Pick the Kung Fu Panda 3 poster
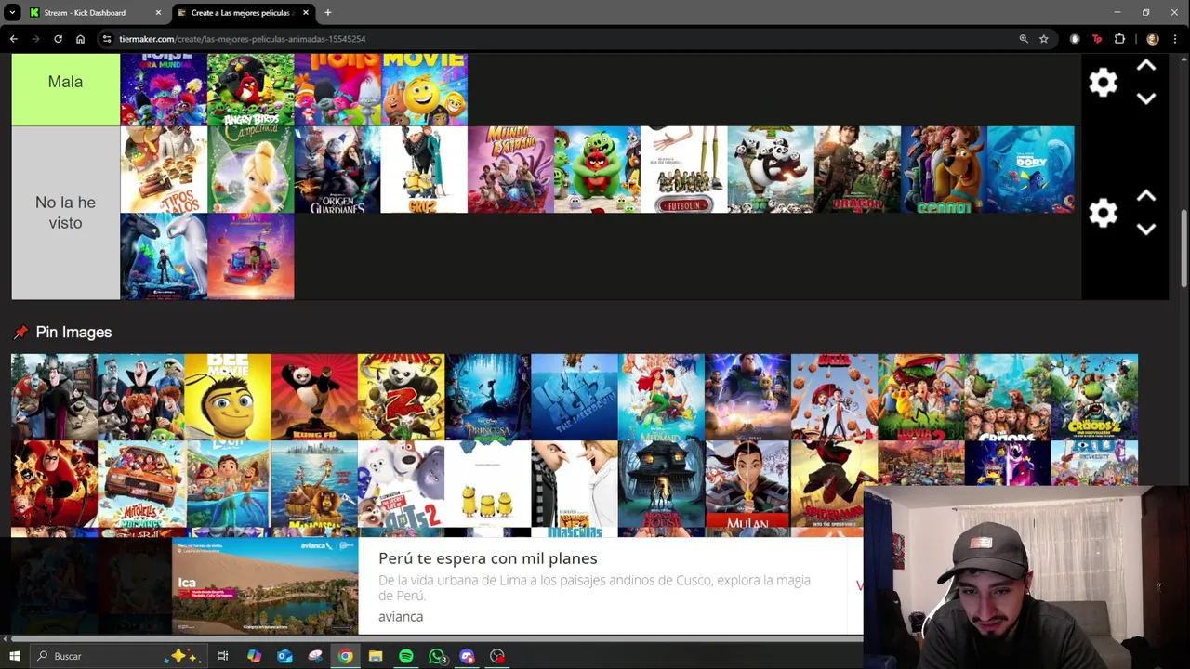Viewport: 1190px width, 669px height. pos(771,170)
